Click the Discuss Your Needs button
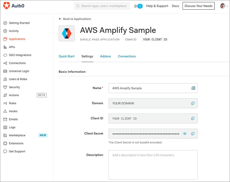The image size is (230, 182). coord(199,6)
